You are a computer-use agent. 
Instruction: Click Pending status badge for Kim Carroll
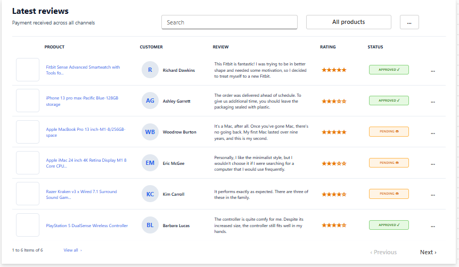pyautogui.click(x=389, y=194)
